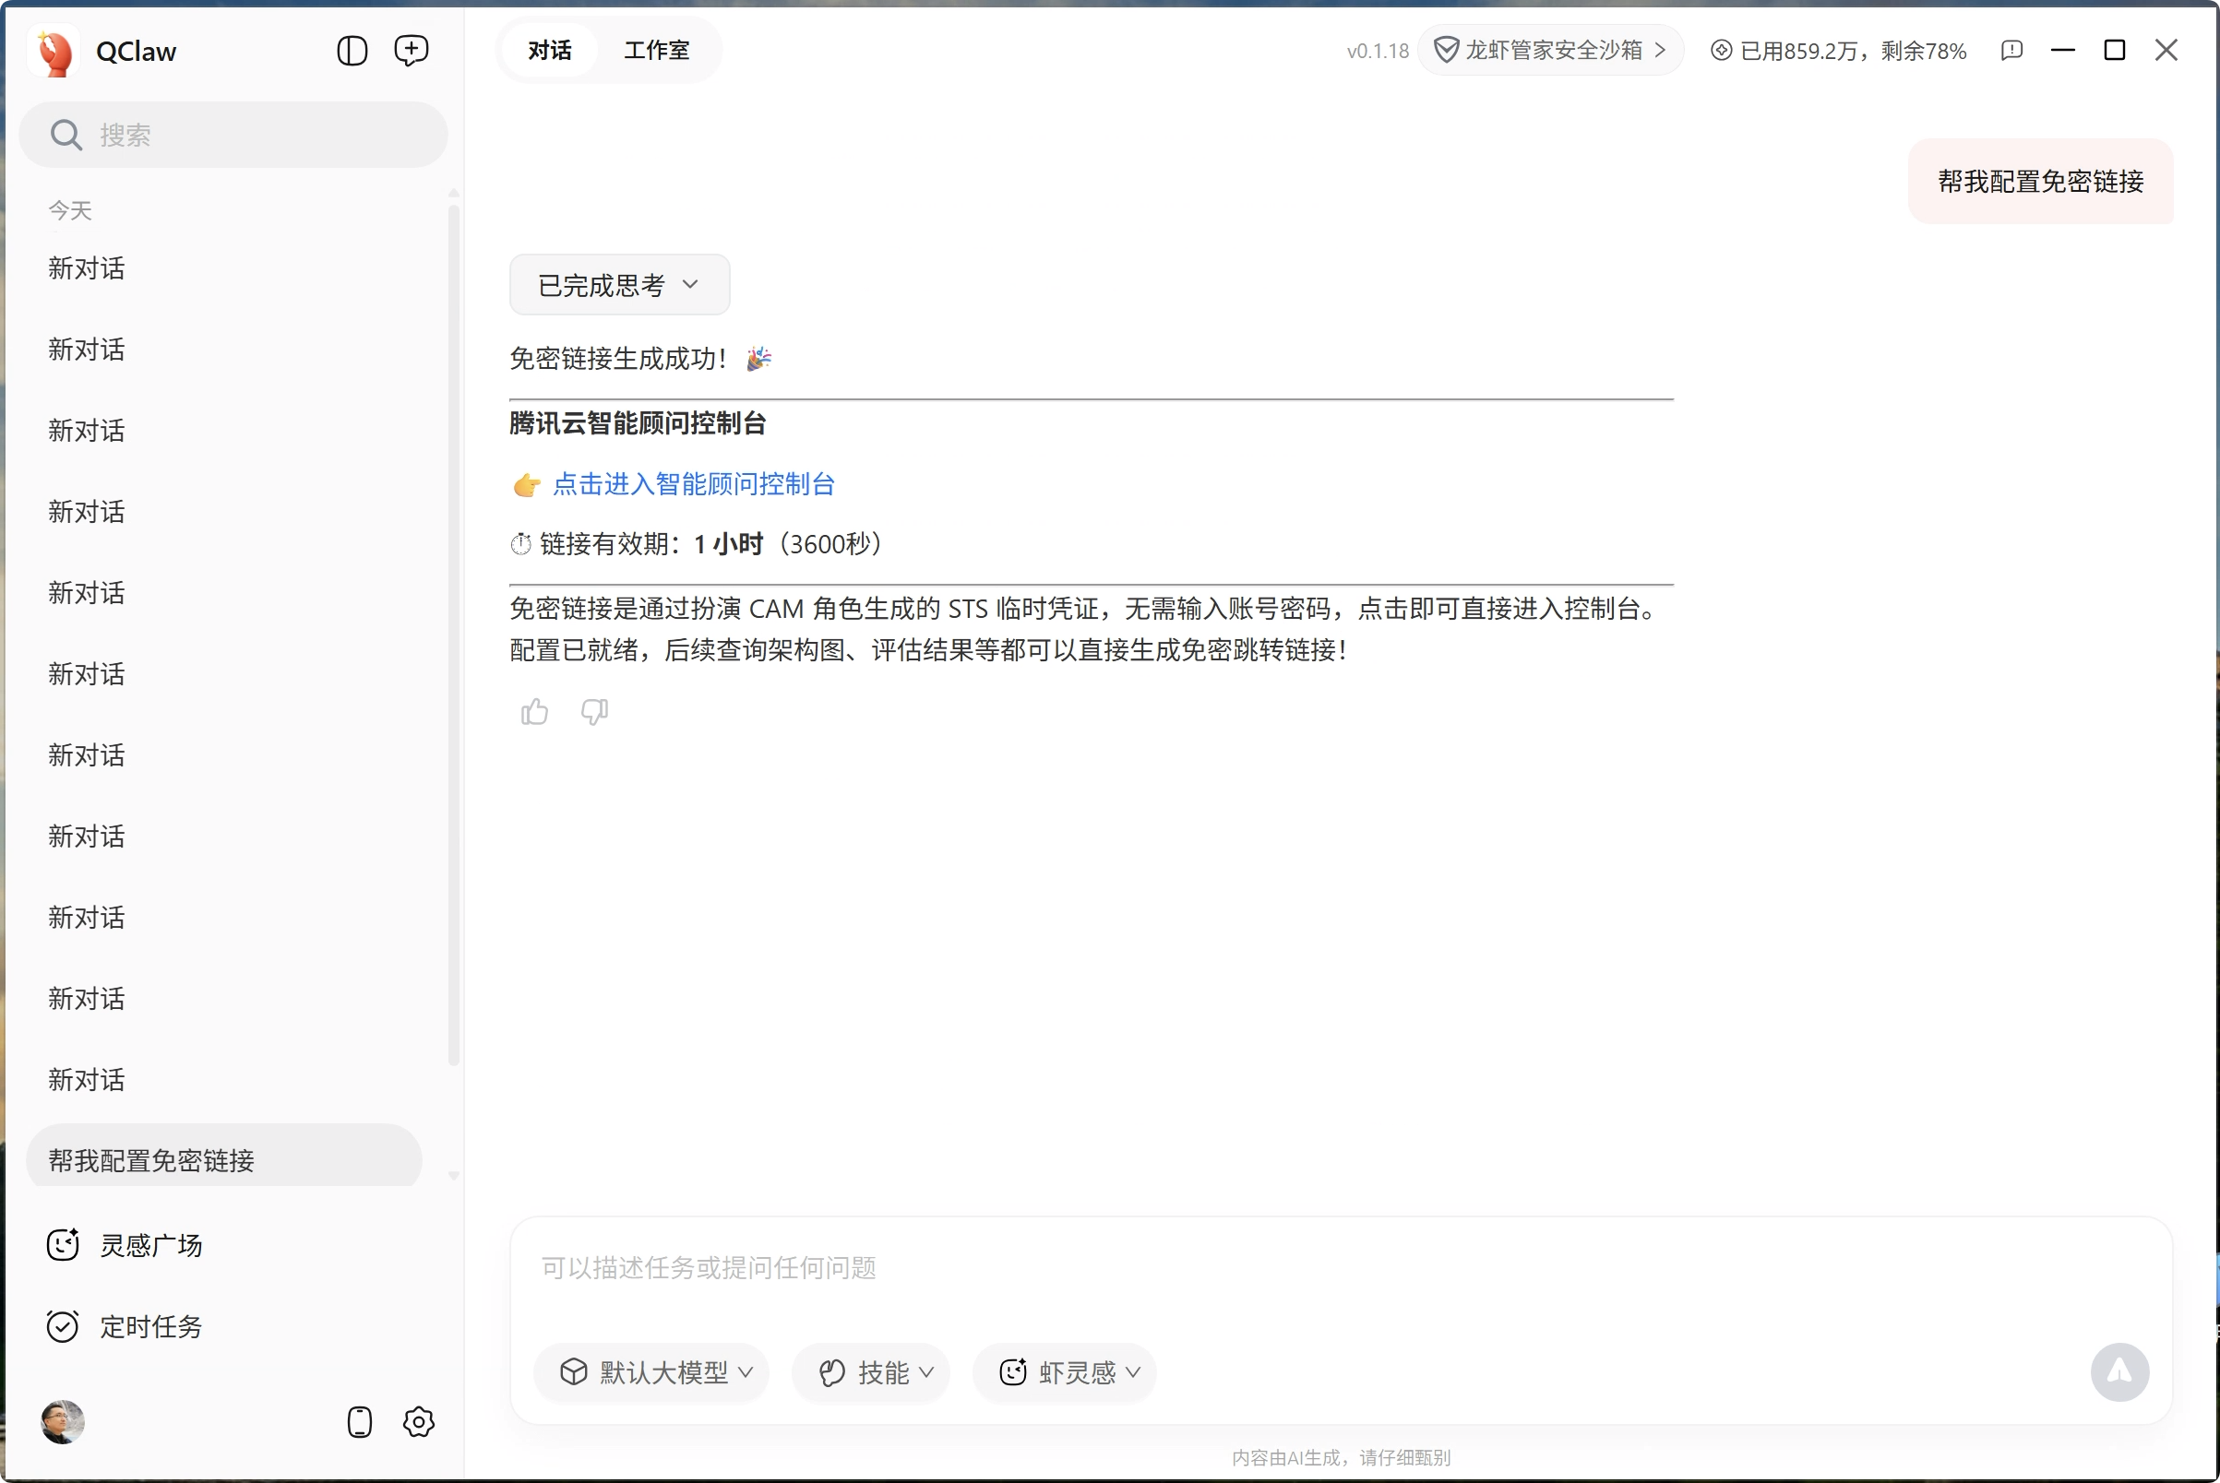Viewport: 2220px width, 1483px height.
Task: Open settings gear icon in sidebar
Action: click(x=418, y=1421)
